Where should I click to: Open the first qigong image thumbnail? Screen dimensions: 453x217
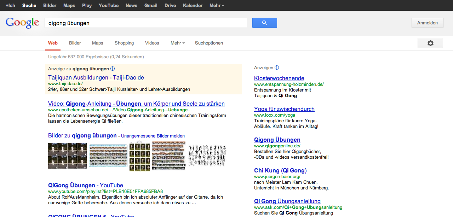click(67, 156)
